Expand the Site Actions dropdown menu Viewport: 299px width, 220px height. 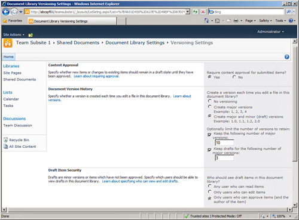coord(14,35)
